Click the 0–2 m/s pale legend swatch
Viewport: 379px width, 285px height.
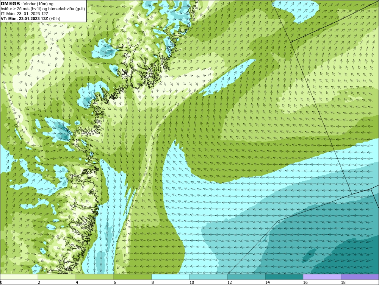click(19, 277)
